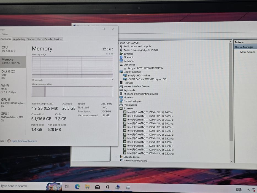Show hidden system tray icons
This screenshot has width=257, height=193.
(248, 190)
